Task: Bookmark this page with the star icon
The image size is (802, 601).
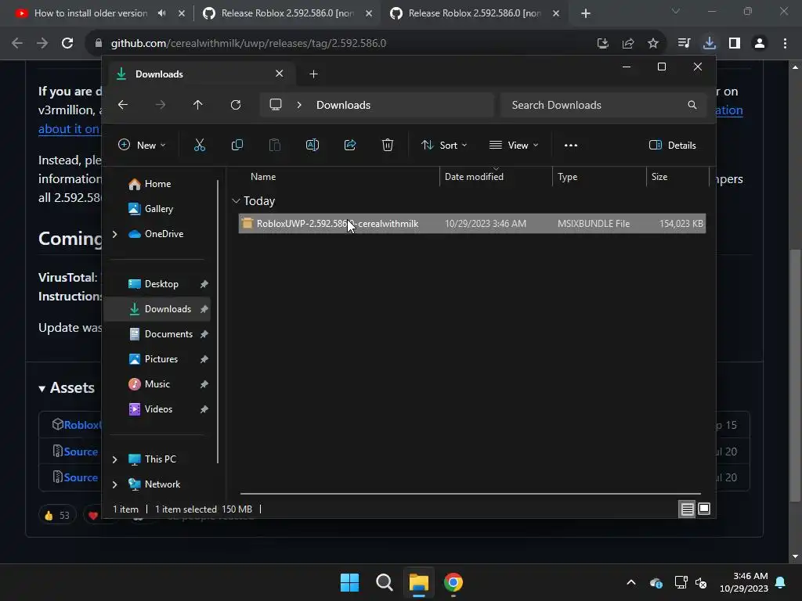Action: pyautogui.click(x=653, y=44)
